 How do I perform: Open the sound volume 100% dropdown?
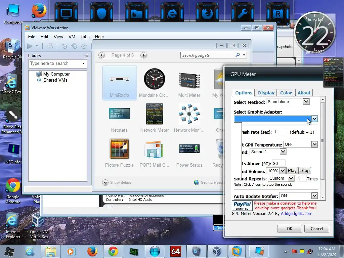[x=283, y=171]
